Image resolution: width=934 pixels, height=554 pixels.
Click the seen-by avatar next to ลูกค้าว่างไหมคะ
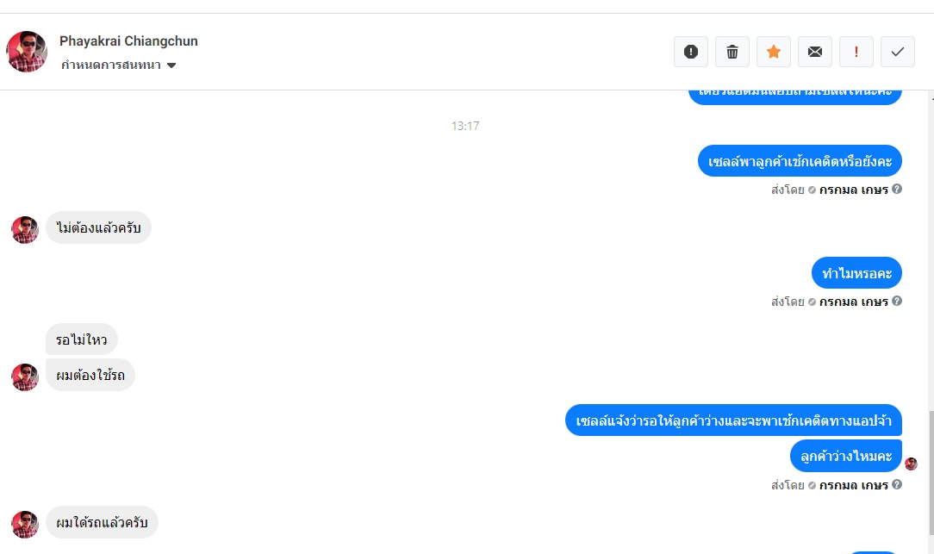(x=911, y=464)
